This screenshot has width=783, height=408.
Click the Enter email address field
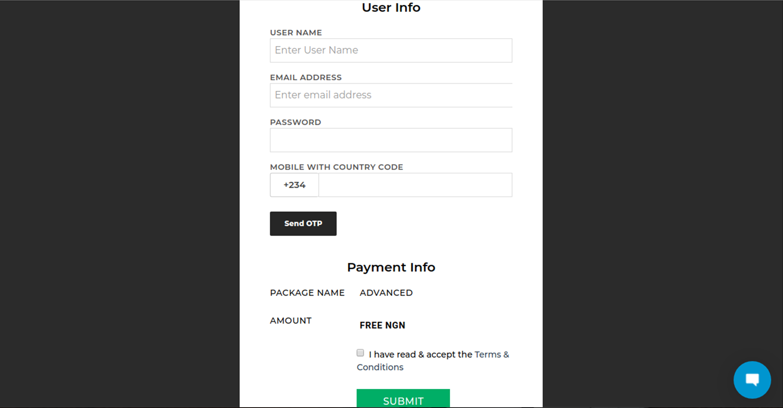[391, 95]
